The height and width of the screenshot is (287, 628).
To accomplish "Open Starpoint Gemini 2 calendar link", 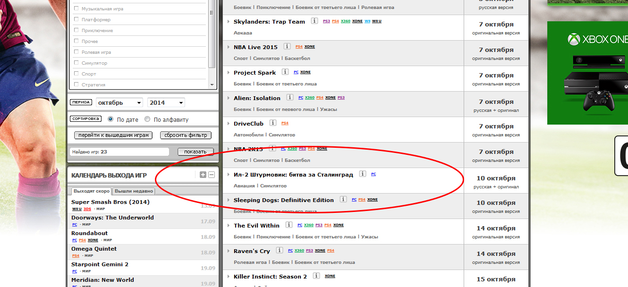I will tap(100, 264).
